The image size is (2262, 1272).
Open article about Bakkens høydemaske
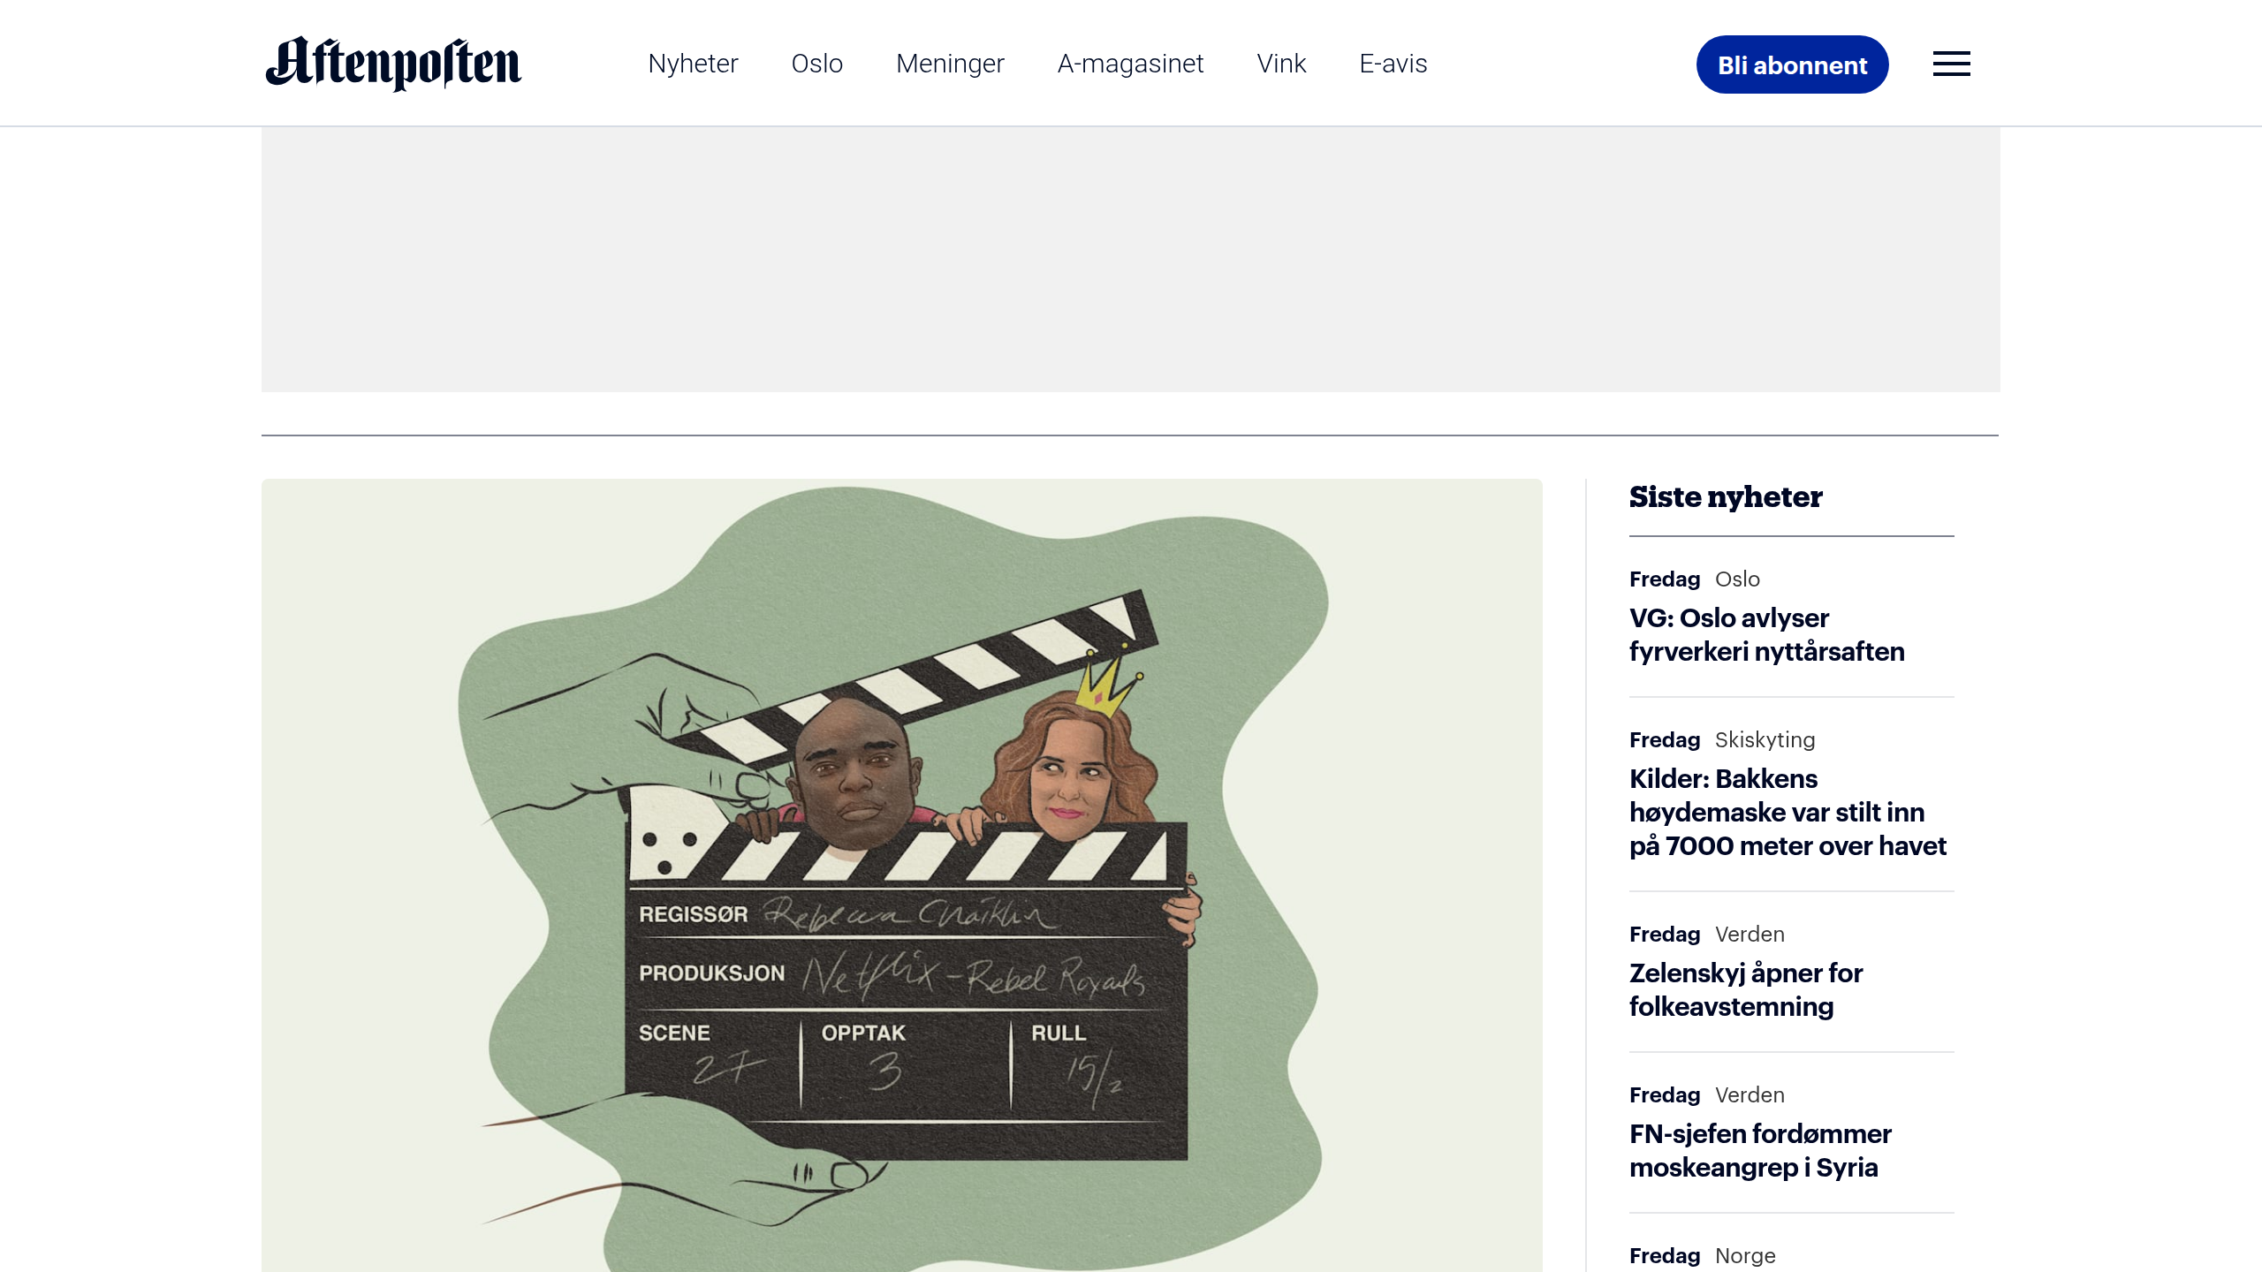coord(1788,812)
